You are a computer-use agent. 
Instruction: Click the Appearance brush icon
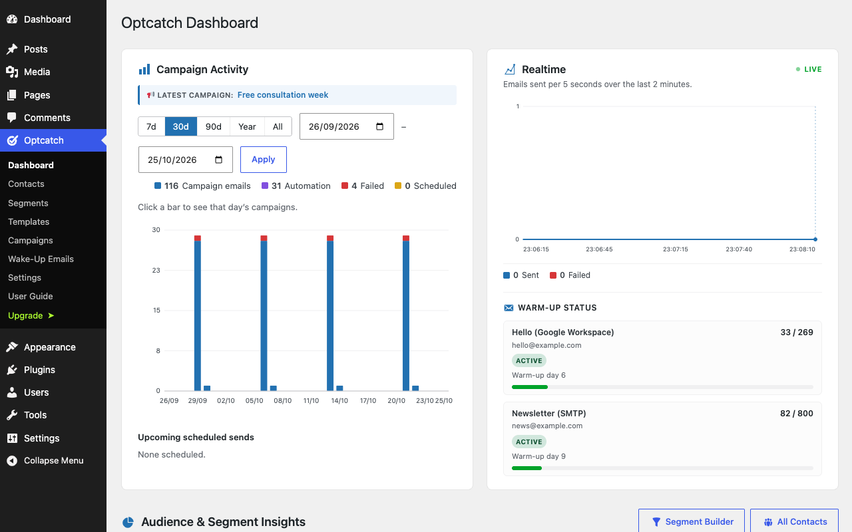tap(12, 347)
